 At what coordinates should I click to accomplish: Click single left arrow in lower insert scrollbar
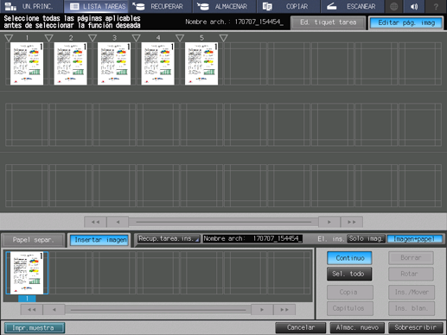[x=54, y=310]
